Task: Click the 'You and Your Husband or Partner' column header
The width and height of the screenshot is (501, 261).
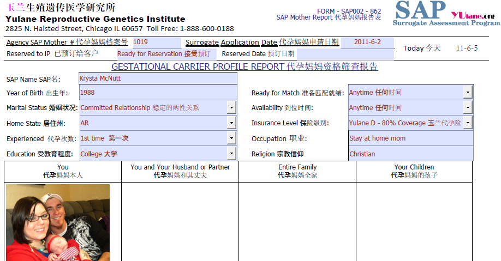Action: (x=180, y=171)
